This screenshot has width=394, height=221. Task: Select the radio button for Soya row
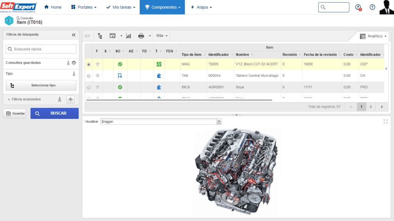89,87
